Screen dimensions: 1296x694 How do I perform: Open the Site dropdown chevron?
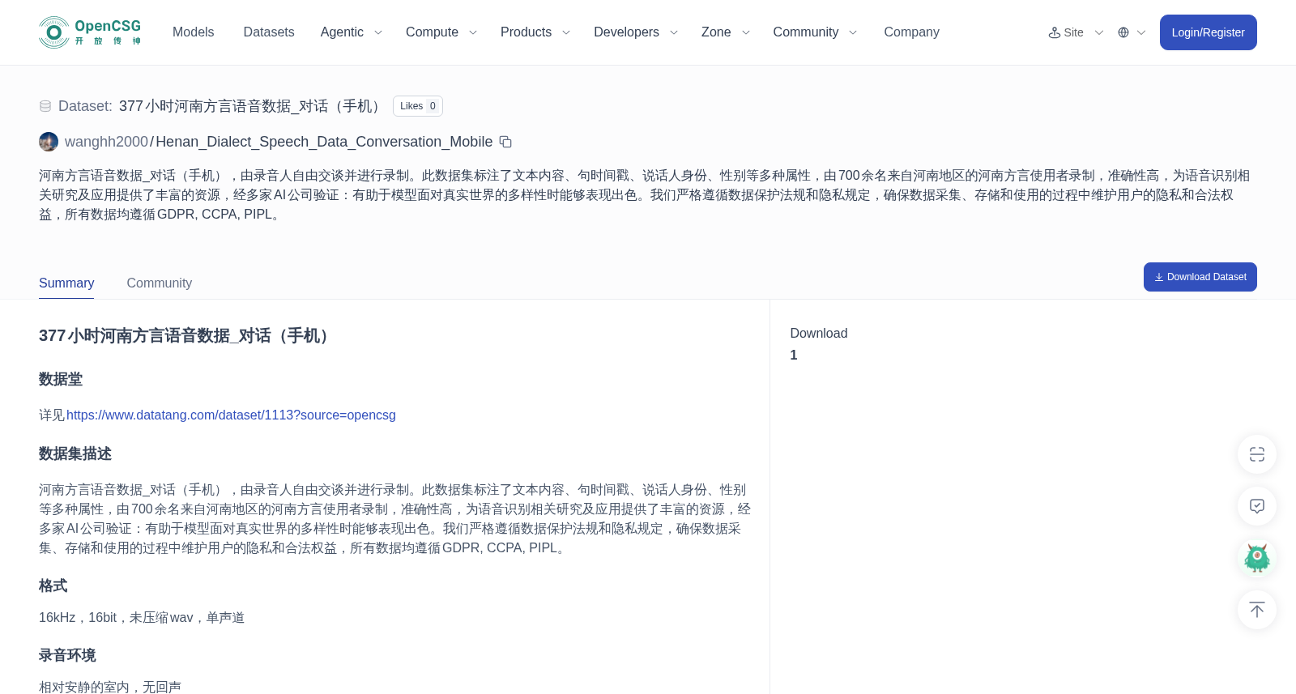1099,32
